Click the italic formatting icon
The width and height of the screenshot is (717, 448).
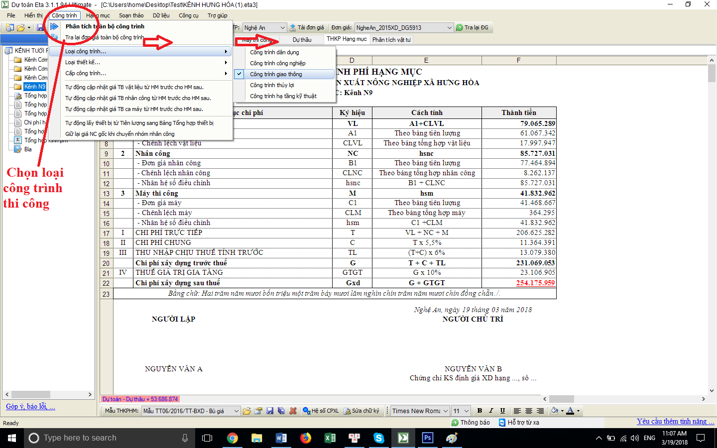point(491,411)
